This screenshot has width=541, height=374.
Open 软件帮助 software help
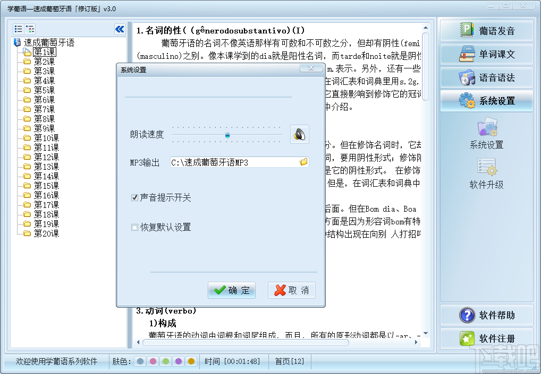click(x=486, y=315)
